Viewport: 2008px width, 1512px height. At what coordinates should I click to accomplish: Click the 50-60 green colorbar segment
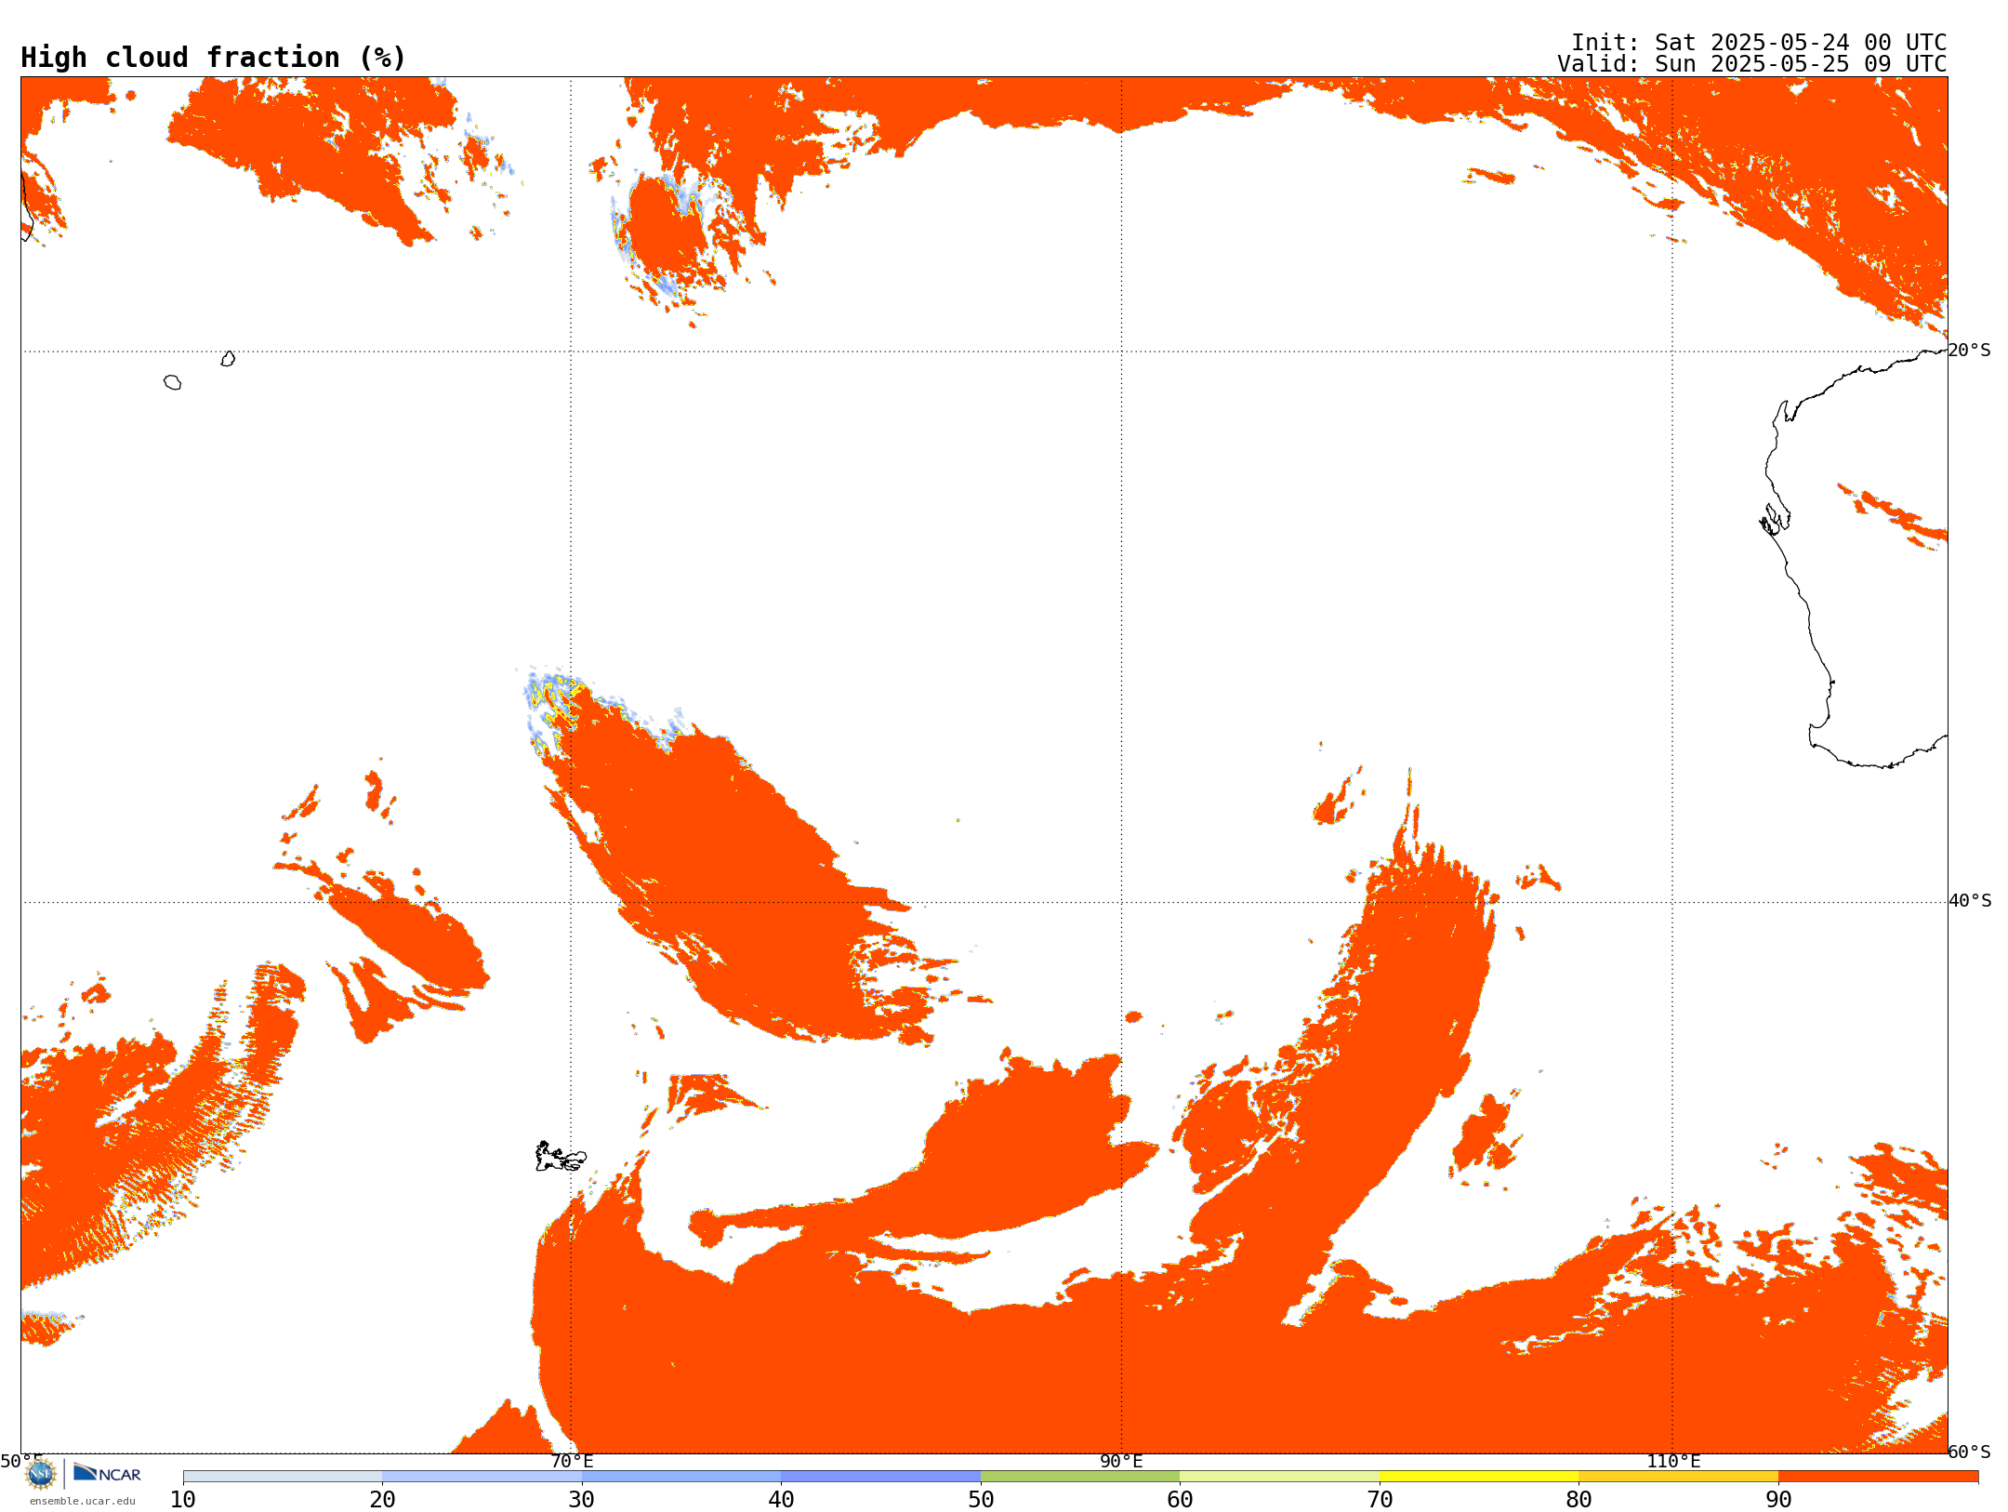click(1080, 1477)
